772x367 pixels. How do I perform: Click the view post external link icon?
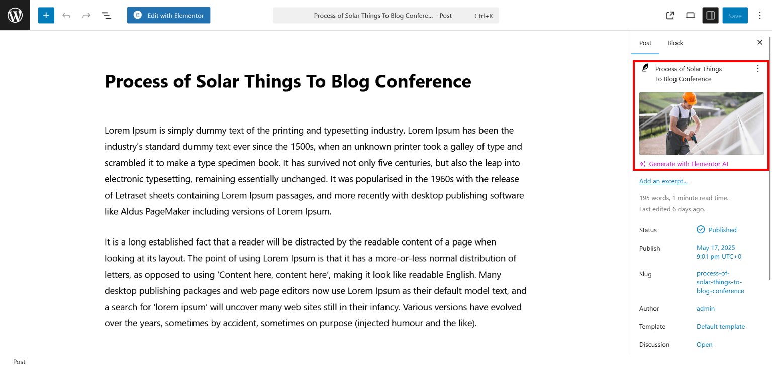(670, 16)
